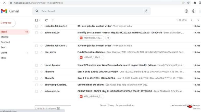Open the three-dot more options menu
Viewport: 201px width, 112px height.
(53, 20)
